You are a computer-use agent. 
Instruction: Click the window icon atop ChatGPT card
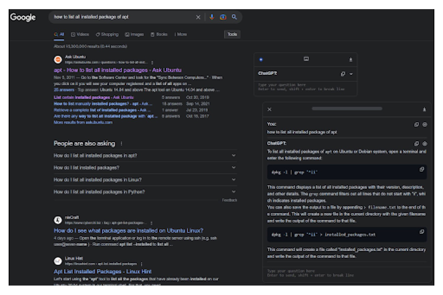coord(306,59)
